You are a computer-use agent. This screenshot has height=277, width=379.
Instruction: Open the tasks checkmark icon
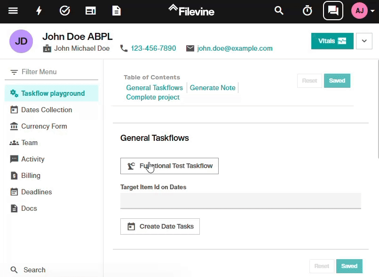[x=65, y=11]
